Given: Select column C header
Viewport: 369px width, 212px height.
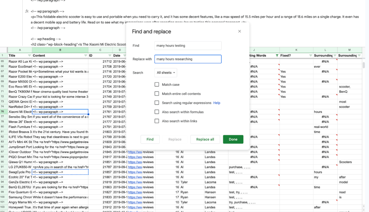Looking at the screenshot, I should (101, 50).
